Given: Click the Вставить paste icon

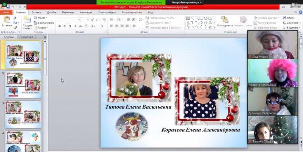Looking at the screenshot, I should pyautogui.click(x=7, y=20).
